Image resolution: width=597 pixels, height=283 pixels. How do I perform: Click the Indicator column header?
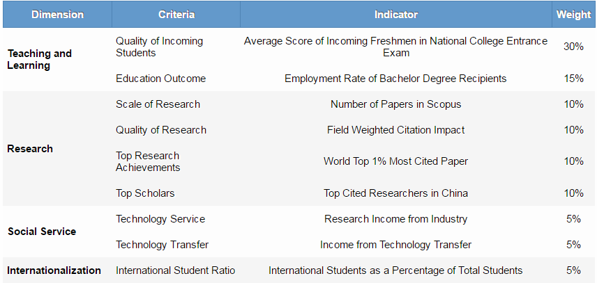click(395, 14)
